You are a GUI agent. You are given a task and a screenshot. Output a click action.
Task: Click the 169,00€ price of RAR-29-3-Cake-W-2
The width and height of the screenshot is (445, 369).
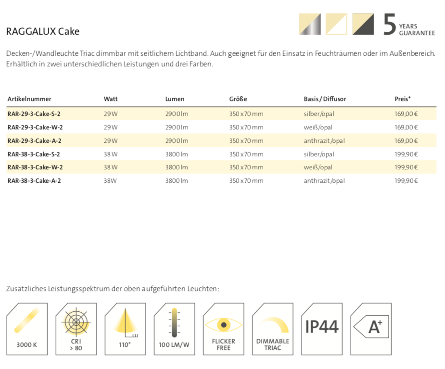coord(406,127)
